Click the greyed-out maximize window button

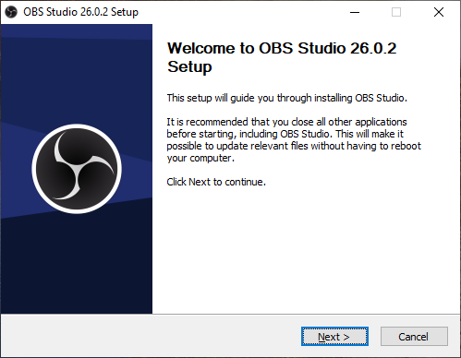click(x=396, y=12)
